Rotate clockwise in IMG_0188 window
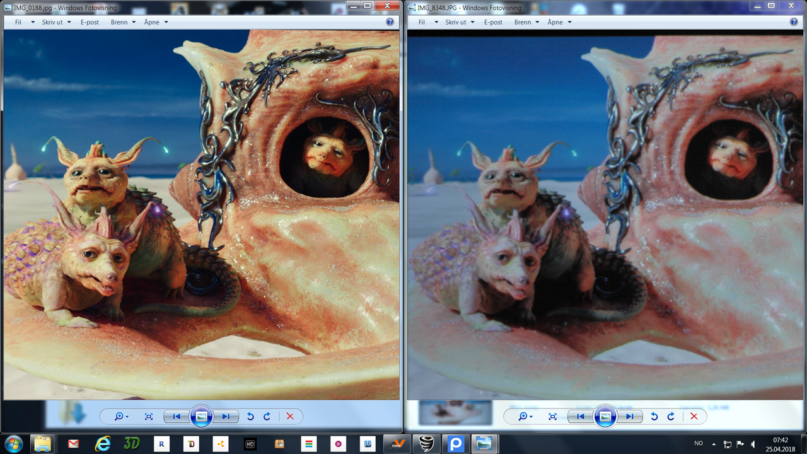Screen dimensions: 807x454 (x=267, y=416)
